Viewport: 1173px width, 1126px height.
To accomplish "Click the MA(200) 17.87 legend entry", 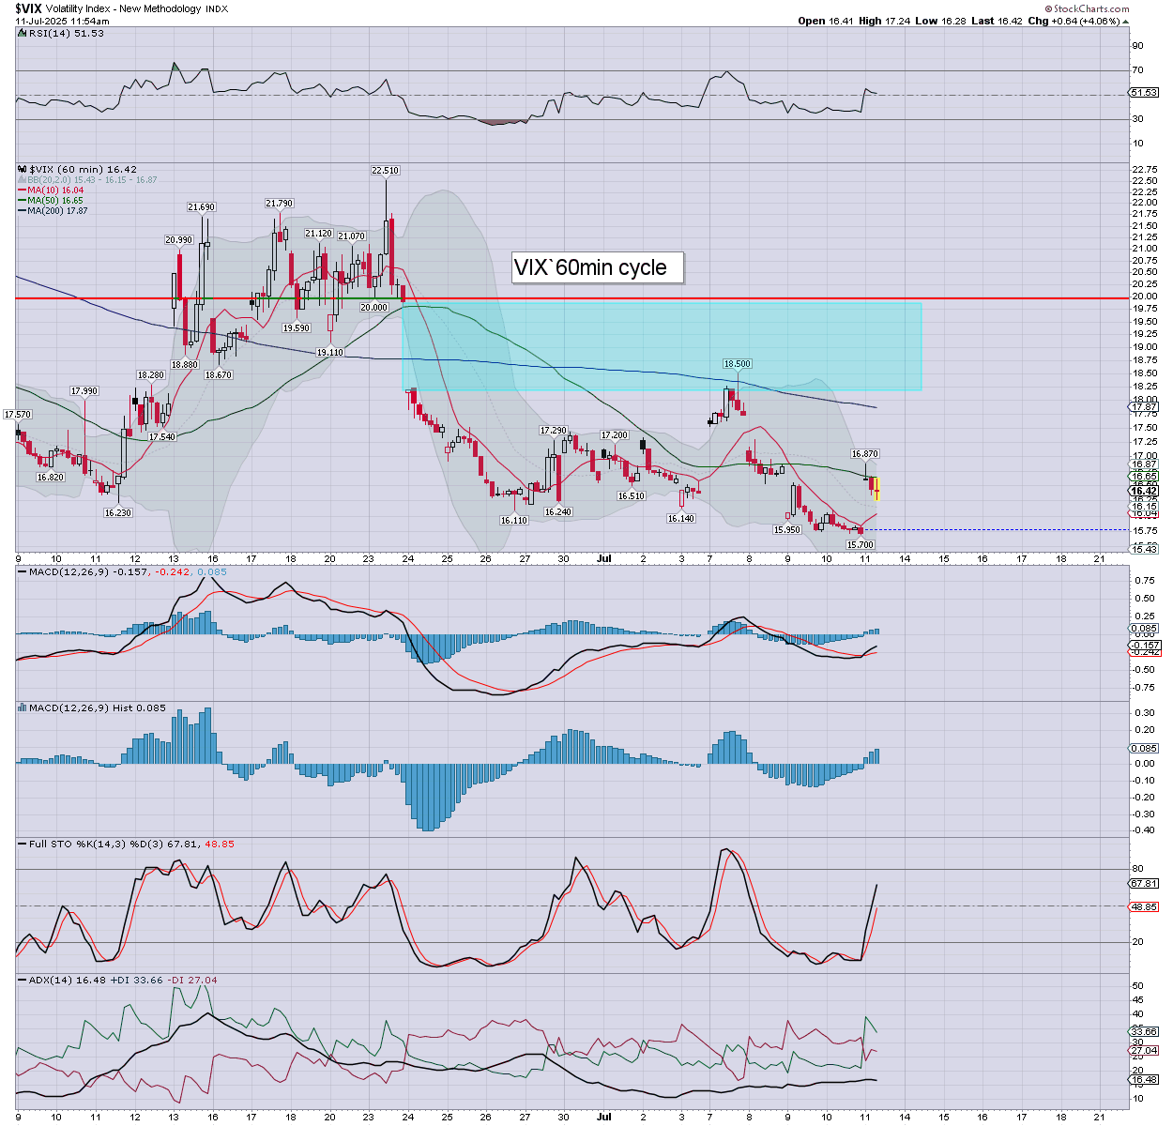I will coord(57,211).
